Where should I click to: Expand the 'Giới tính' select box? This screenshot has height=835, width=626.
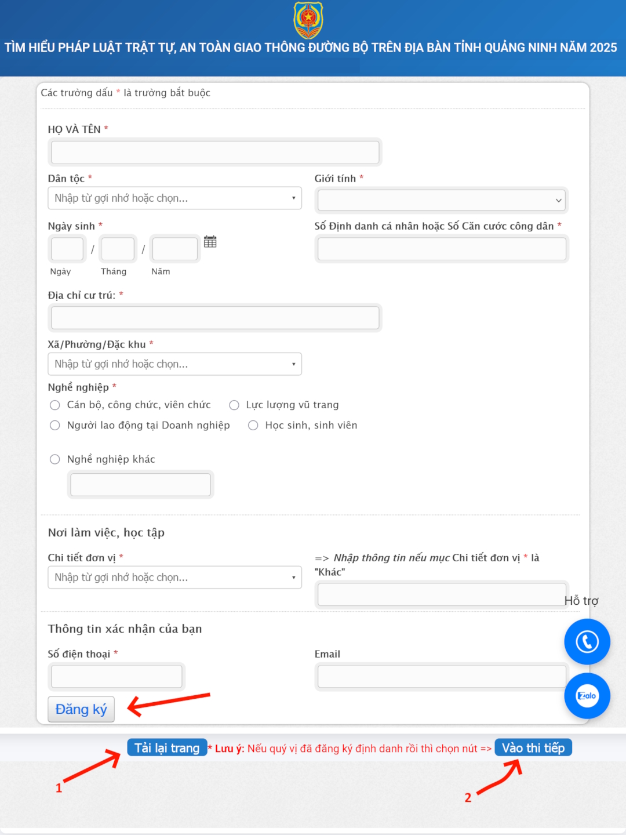pyautogui.click(x=441, y=201)
